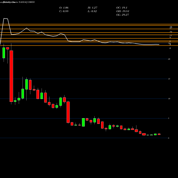Screen dimensions: 178x178
Task: Select the 'OL: 29.27' reading
Action: coord(122,15)
